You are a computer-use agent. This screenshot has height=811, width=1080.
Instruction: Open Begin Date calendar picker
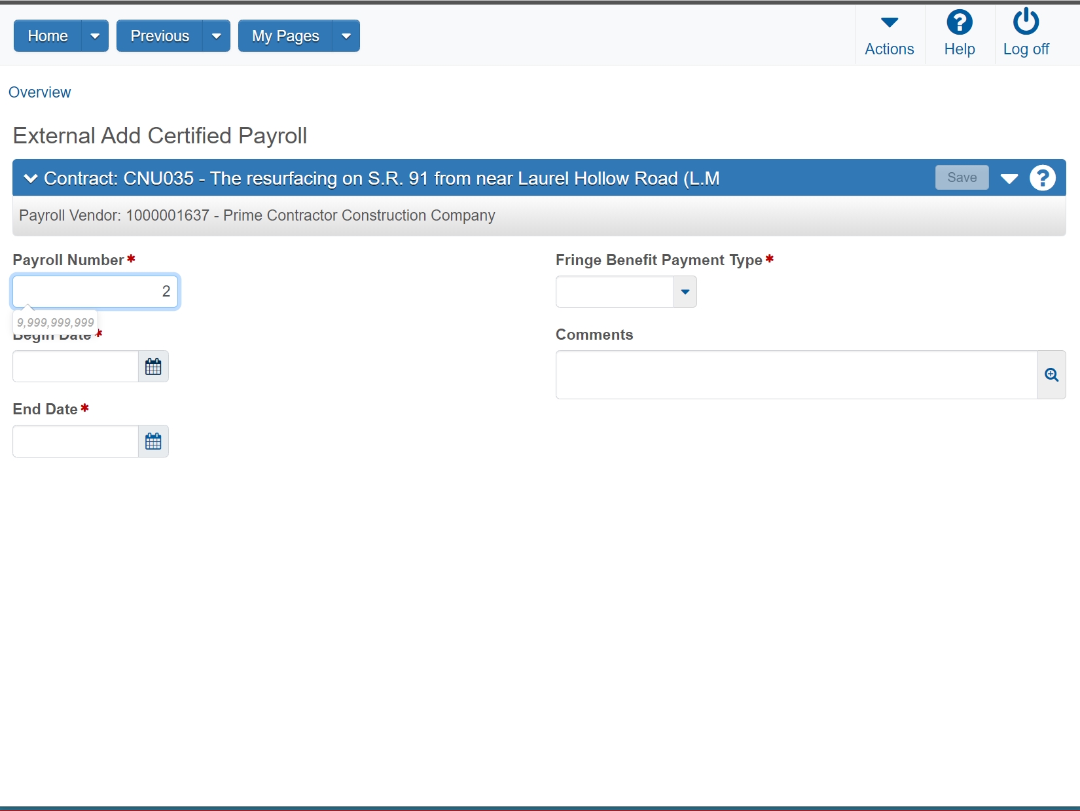click(153, 367)
